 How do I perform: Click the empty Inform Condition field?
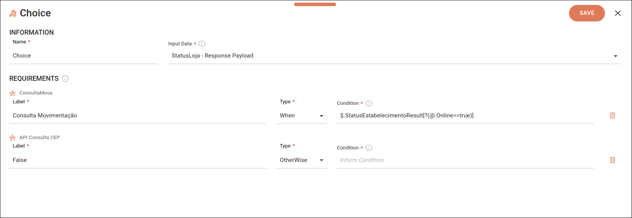click(x=465, y=160)
